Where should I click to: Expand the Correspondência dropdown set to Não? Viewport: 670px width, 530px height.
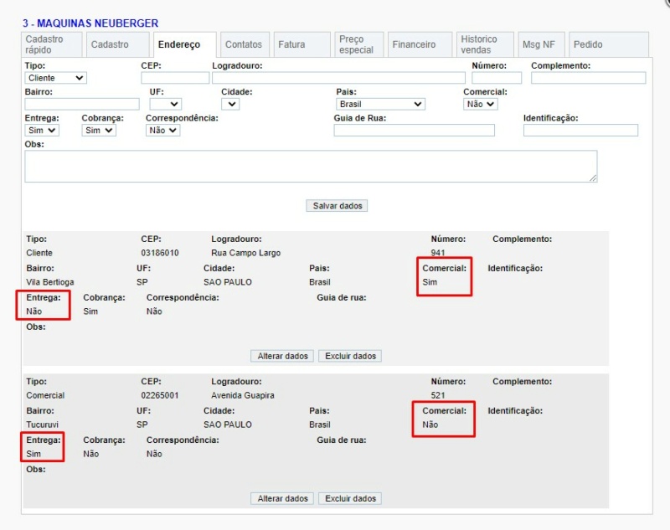tap(162, 131)
